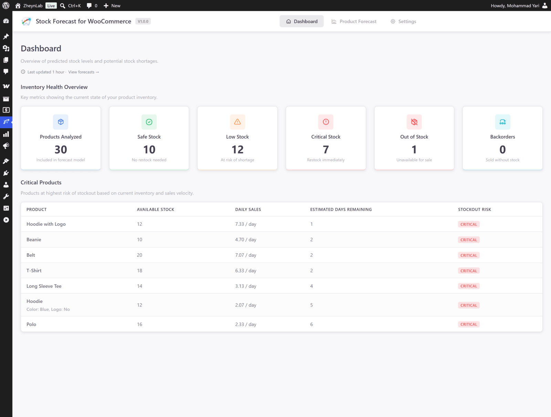Click the AVAILABLE STOCK column header
Screen dimensions: 551x417
click(156, 210)
